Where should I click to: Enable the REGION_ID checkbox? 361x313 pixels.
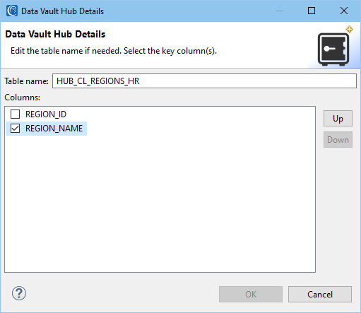pos(15,114)
